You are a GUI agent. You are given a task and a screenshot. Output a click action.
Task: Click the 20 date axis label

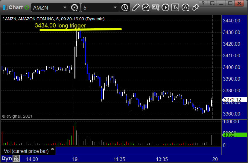pyautogui.click(x=215, y=159)
